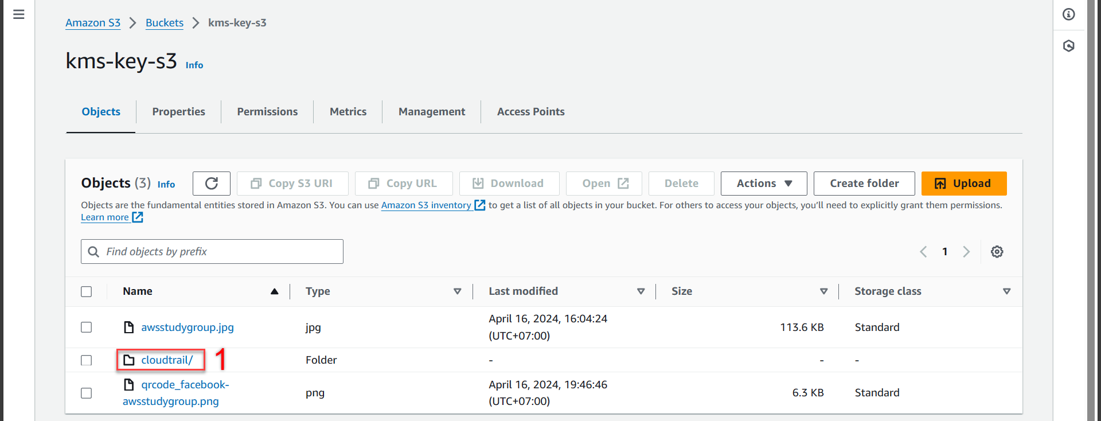Go to next page arrow
1101x421 pixels.
click(x=966, y=252)
